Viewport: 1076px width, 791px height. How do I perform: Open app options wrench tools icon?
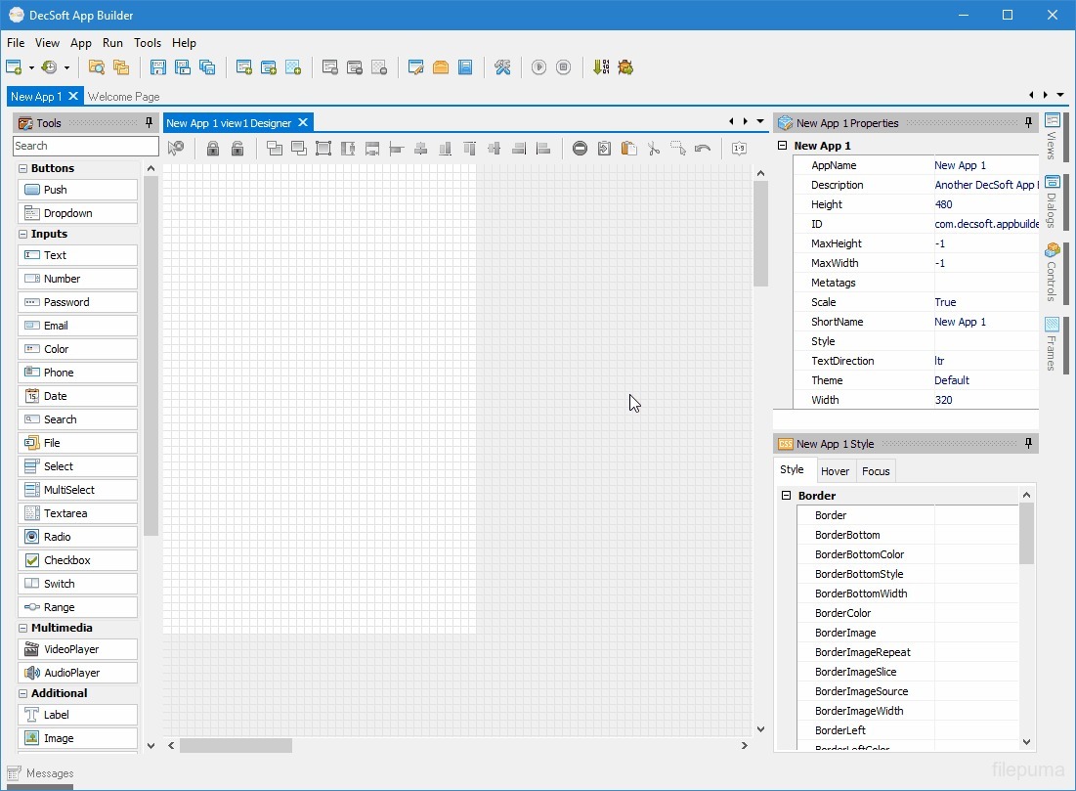(502, 67)
